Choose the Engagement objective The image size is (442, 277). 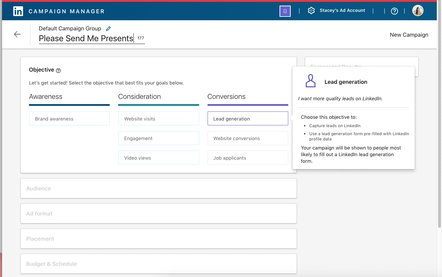click(x=158, y=138)
